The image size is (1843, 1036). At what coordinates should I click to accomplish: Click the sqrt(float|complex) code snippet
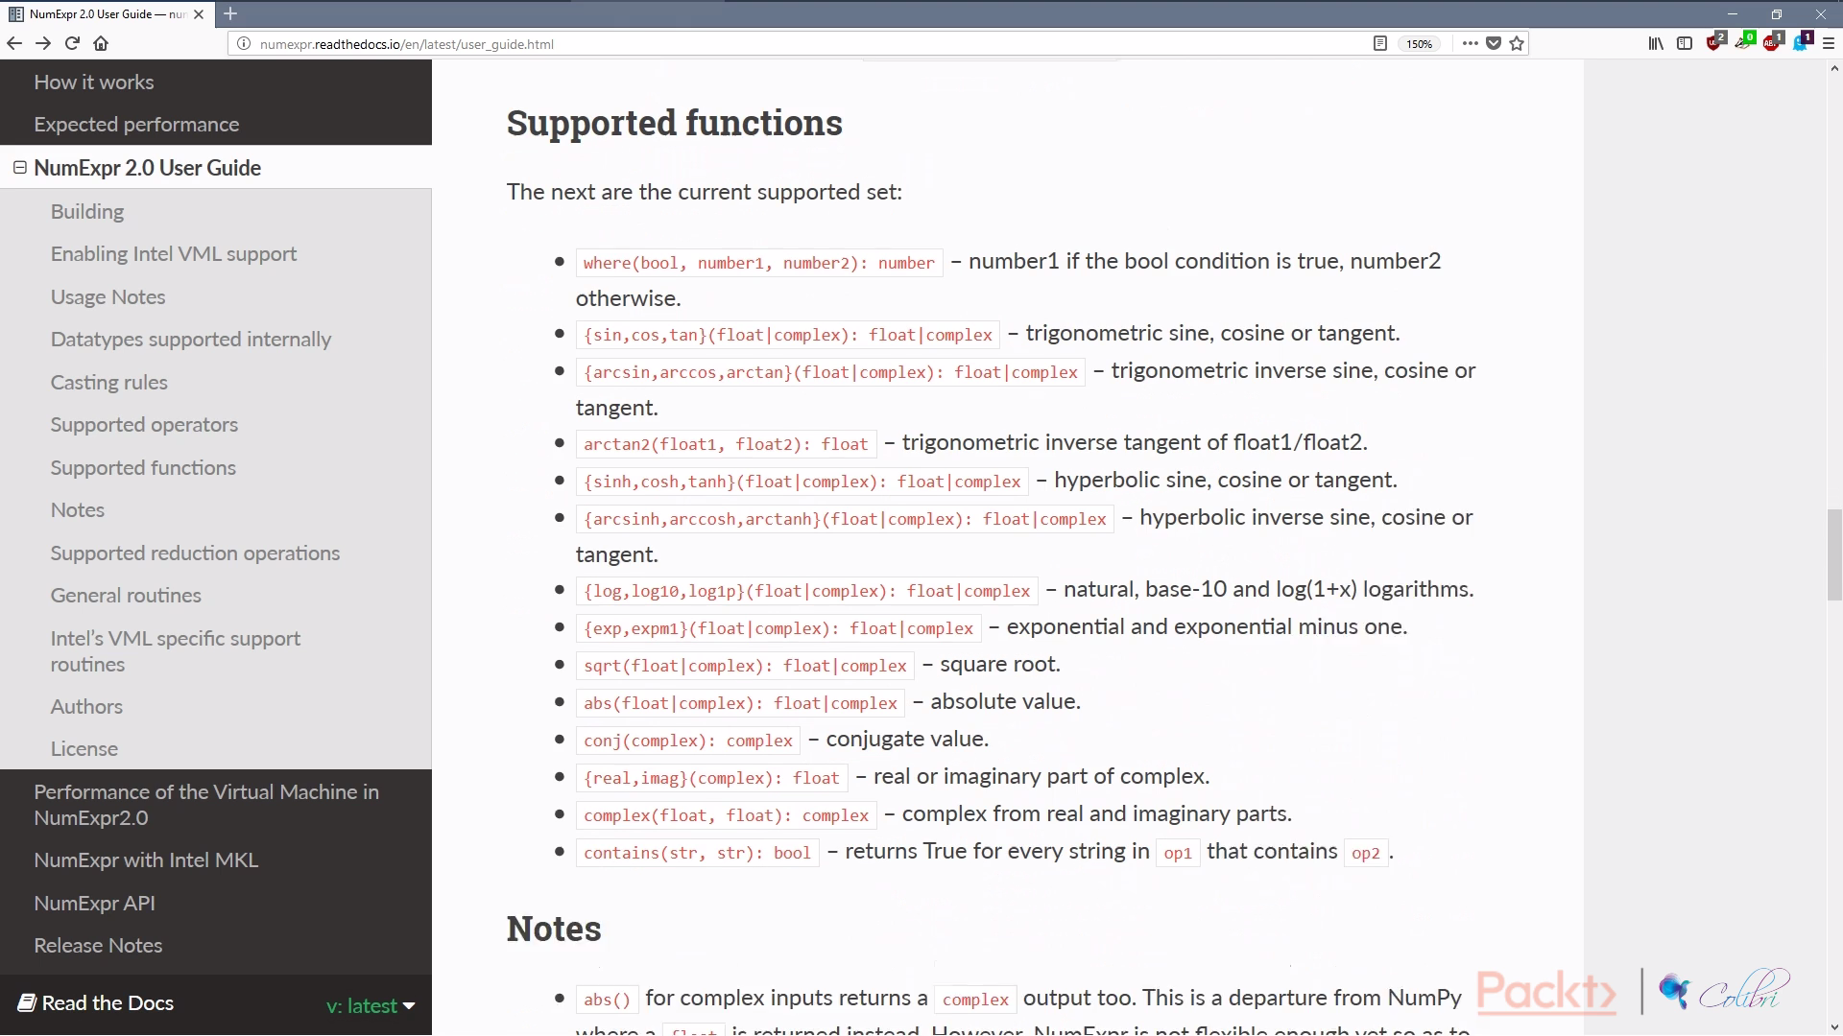click(745, 666)
